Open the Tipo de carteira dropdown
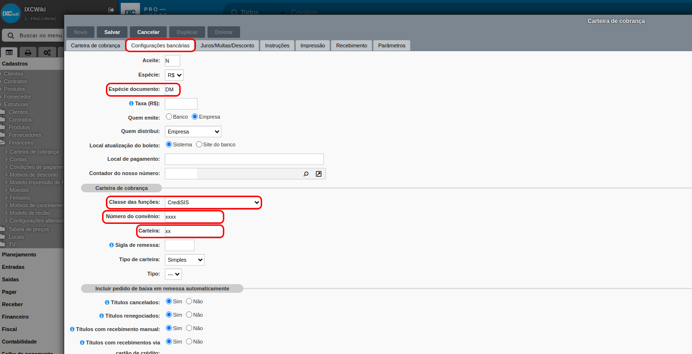Image resolution: width=692 pixels, height=354 pixels. (x=185, y=260)
